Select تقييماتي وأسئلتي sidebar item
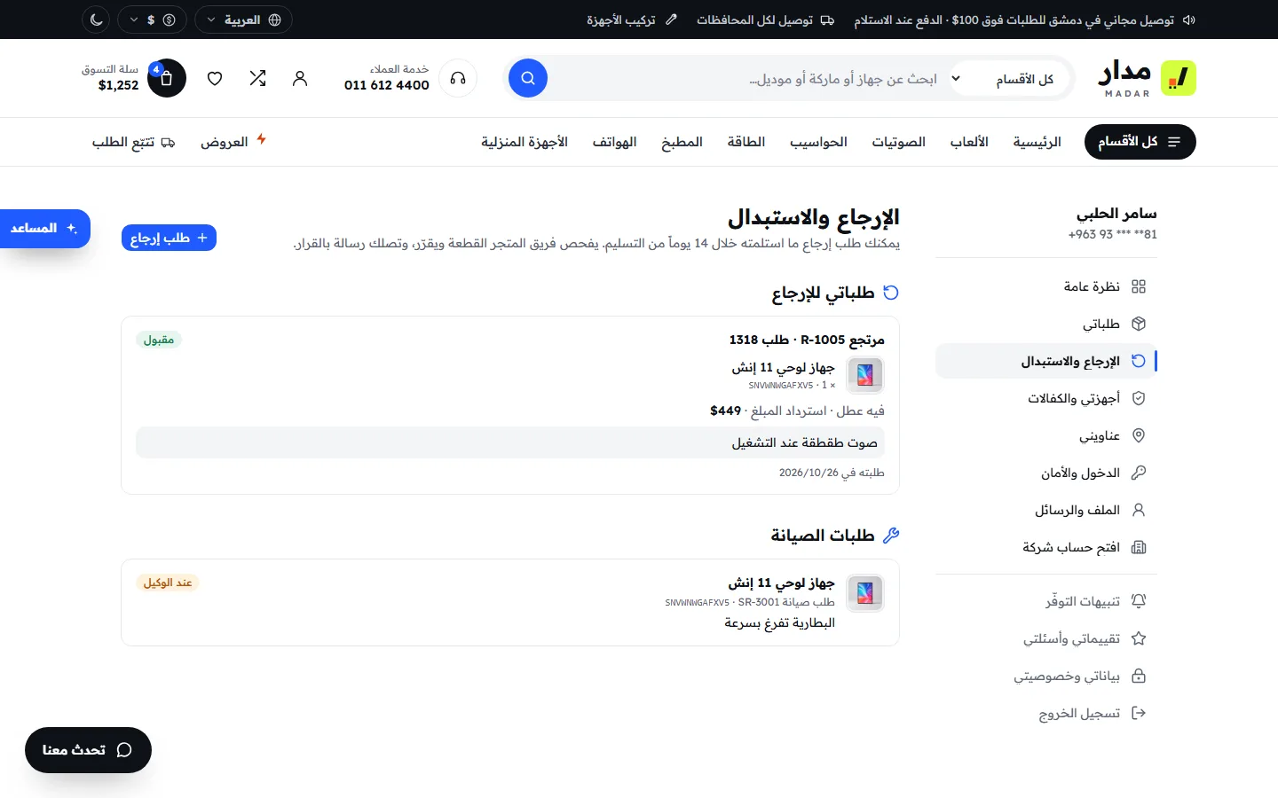1278x798 pixels. [x=1045, y=638]
